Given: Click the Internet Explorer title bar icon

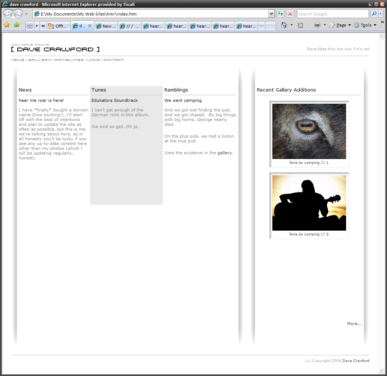Looking at the screenshot, I should (5, 4).
